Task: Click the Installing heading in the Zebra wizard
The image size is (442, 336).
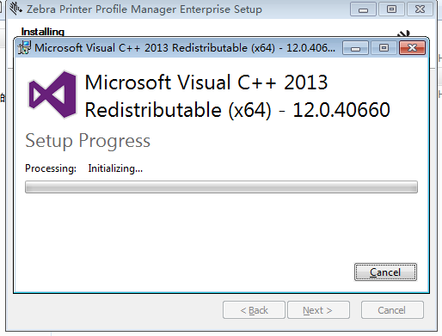Action: pos(43,32)
